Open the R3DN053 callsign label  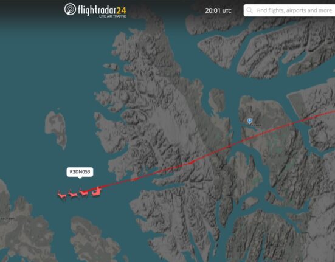point(80,171)
